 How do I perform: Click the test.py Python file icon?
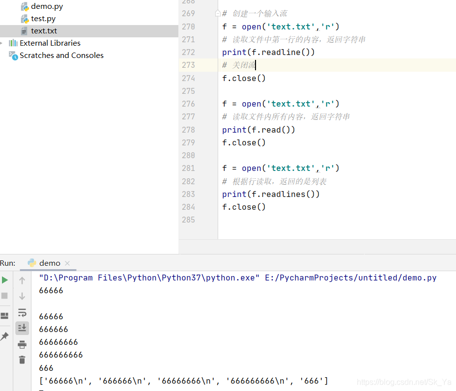(25, 19)
